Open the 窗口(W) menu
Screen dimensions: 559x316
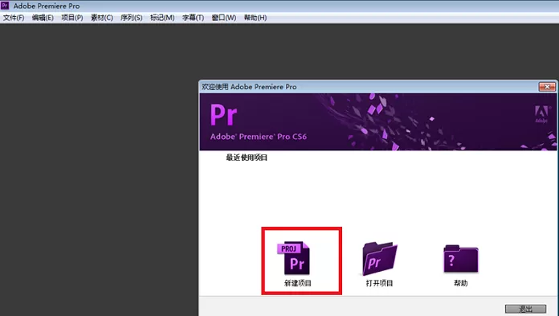pyautogui.click(x=223, y=18)
